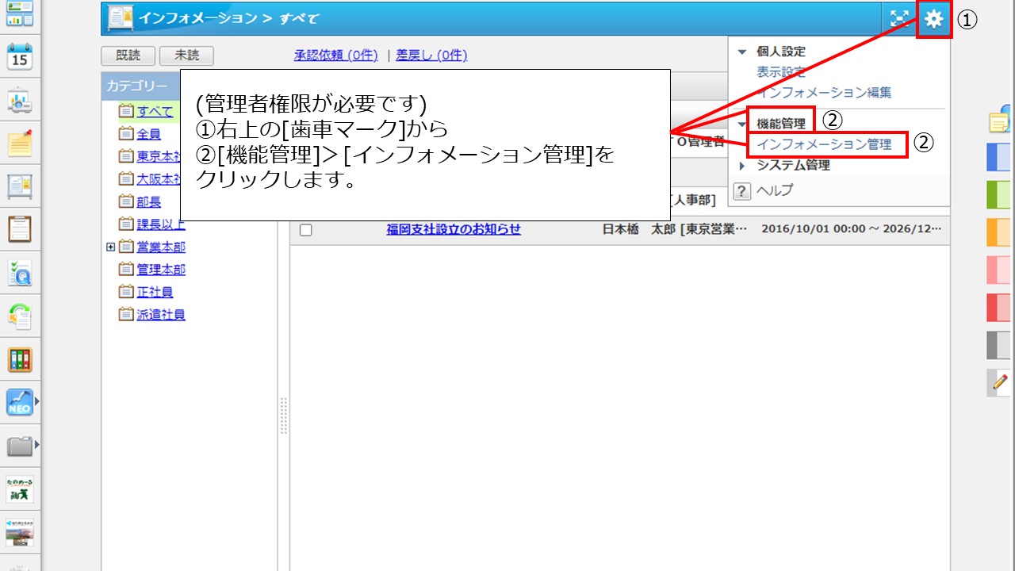Viewport: 1015px width, 571px height.
Task: Choose インフォメーション編集 from the menu
Action: (x=824, y=93)
